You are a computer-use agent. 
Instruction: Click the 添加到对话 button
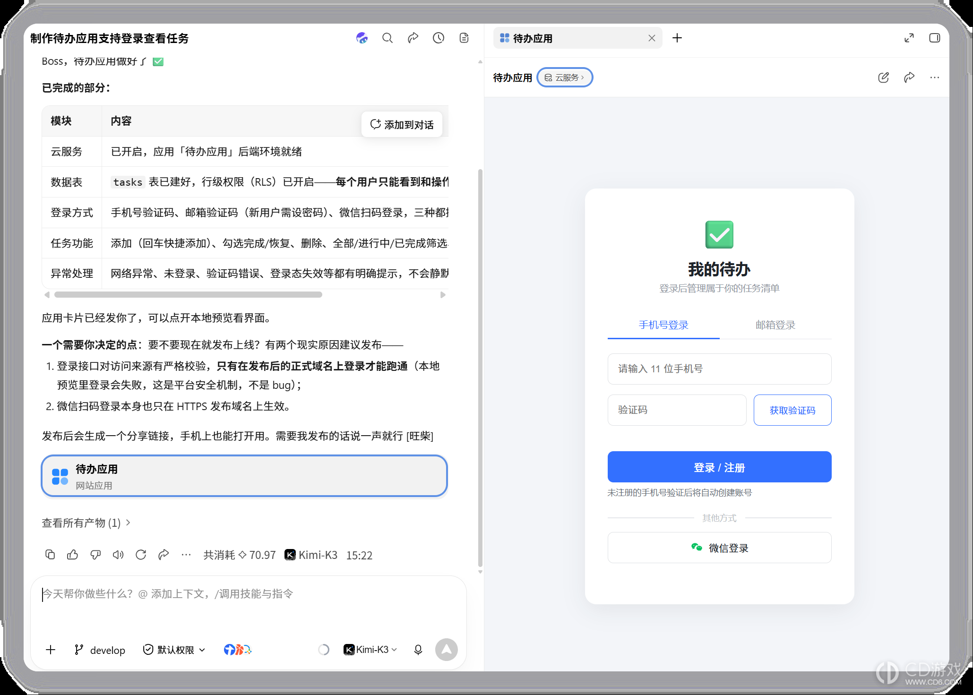pyautogui.click(x=402, y=125)
